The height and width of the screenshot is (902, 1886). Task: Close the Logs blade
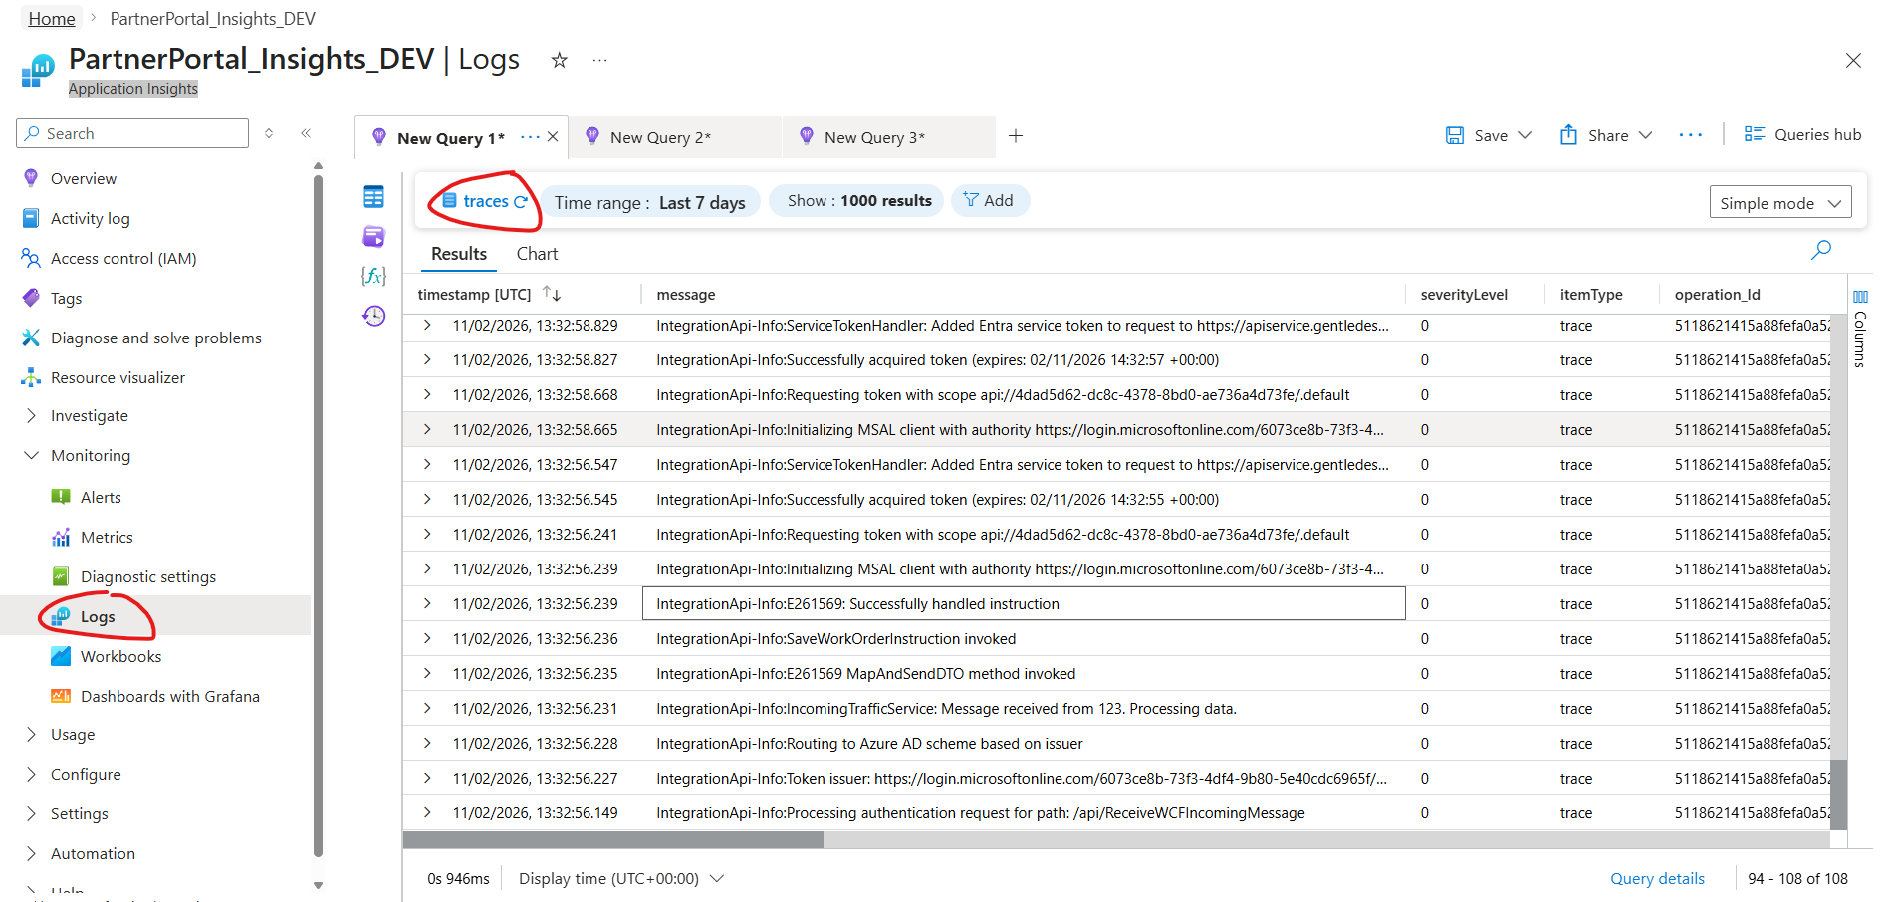tap(1853, 60)
